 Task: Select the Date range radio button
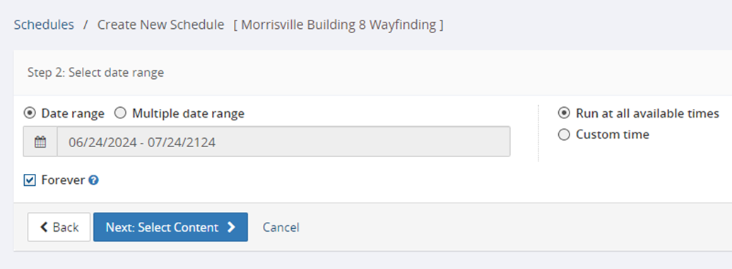coord(29,113)
